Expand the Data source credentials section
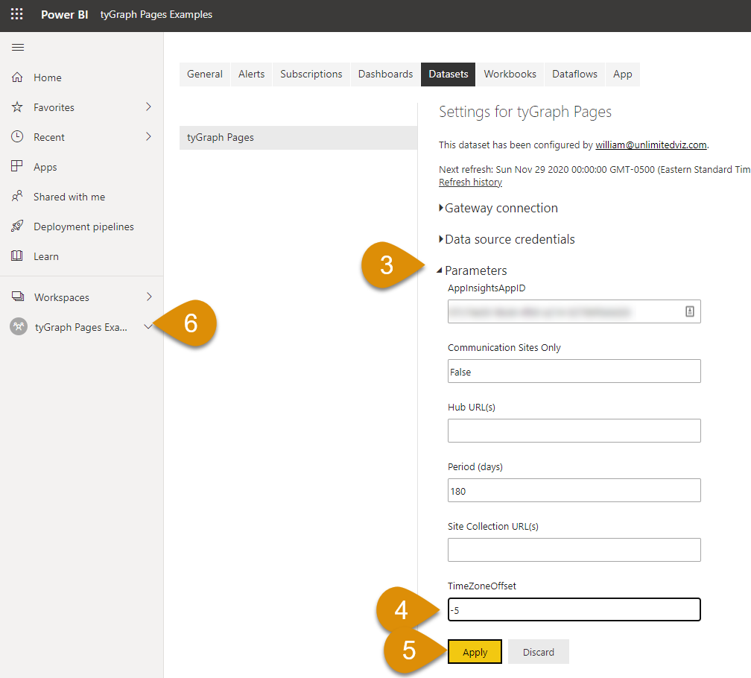This screenshot has height=678, width=751. tap(442, 240)
